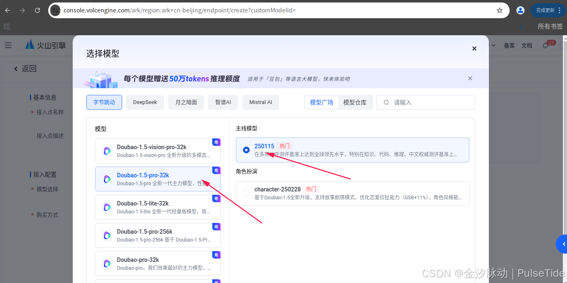Select DeepSeek provider tab
Viewport: 567px width, 283px height.
point(145,102)
